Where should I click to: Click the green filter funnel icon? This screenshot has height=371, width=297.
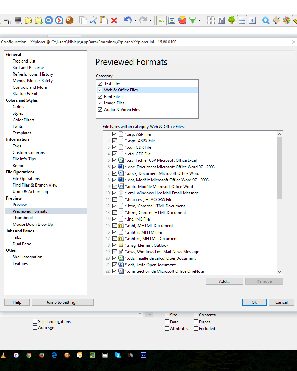click(192, 21)
